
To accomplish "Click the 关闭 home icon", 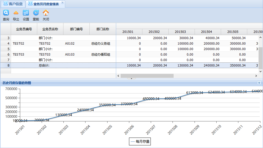I will pyautogui.click(x=46, y=13).
